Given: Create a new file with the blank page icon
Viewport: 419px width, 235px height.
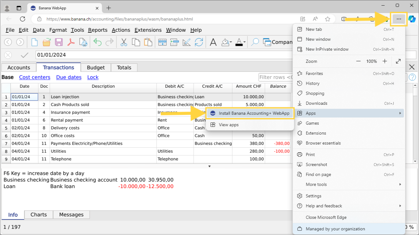Looking at the screenshot, I should [x=34, y=42].
